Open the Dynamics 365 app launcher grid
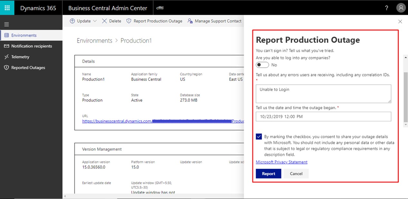Screen dimensions: 408x199 click(x=7, y=8)
